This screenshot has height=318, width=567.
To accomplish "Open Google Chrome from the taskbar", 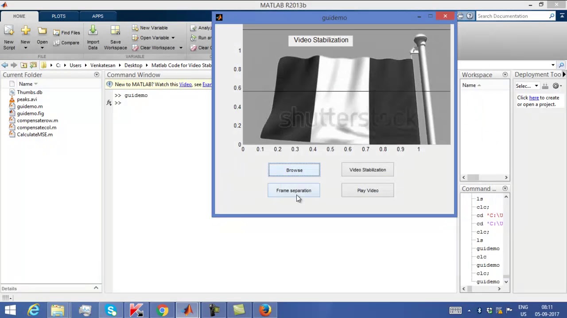I will 163,310.
